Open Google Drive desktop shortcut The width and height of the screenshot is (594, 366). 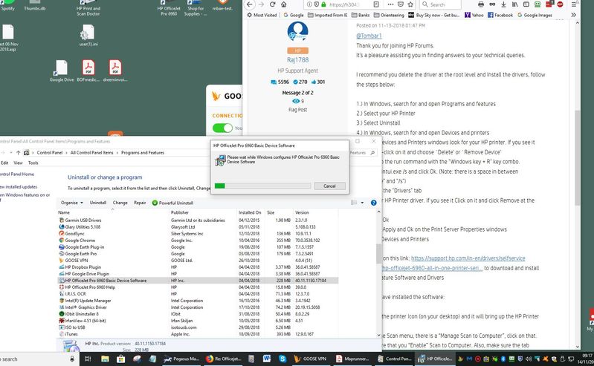point(62,71)
